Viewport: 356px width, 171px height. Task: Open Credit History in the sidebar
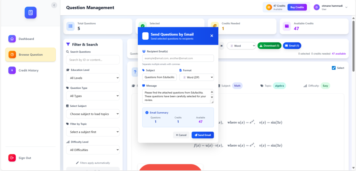[x=31, y=71]
